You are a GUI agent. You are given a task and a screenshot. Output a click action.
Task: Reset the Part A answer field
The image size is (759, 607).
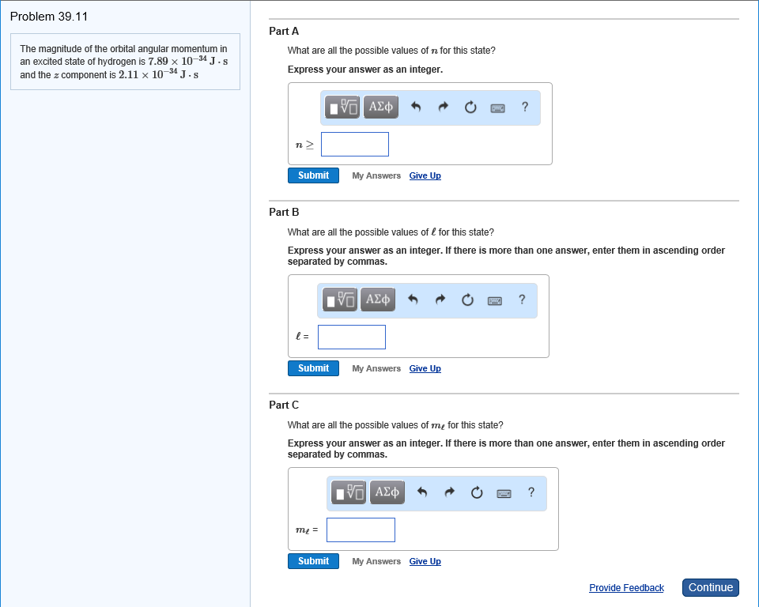[470, 107]
